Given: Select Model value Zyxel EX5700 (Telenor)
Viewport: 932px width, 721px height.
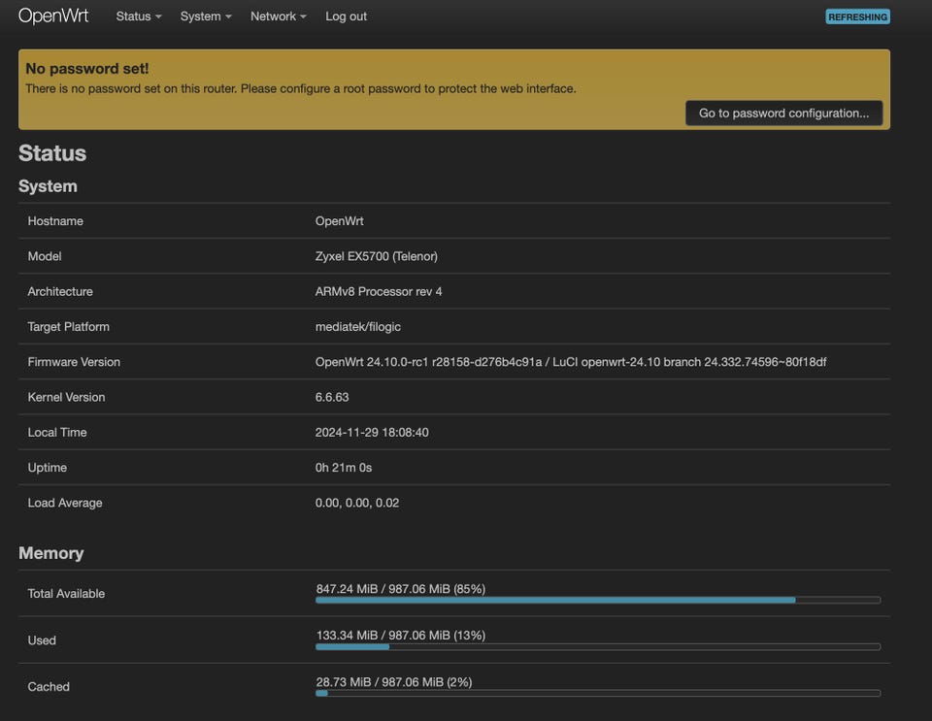Looking at the screenshot, I should (377, 256).
